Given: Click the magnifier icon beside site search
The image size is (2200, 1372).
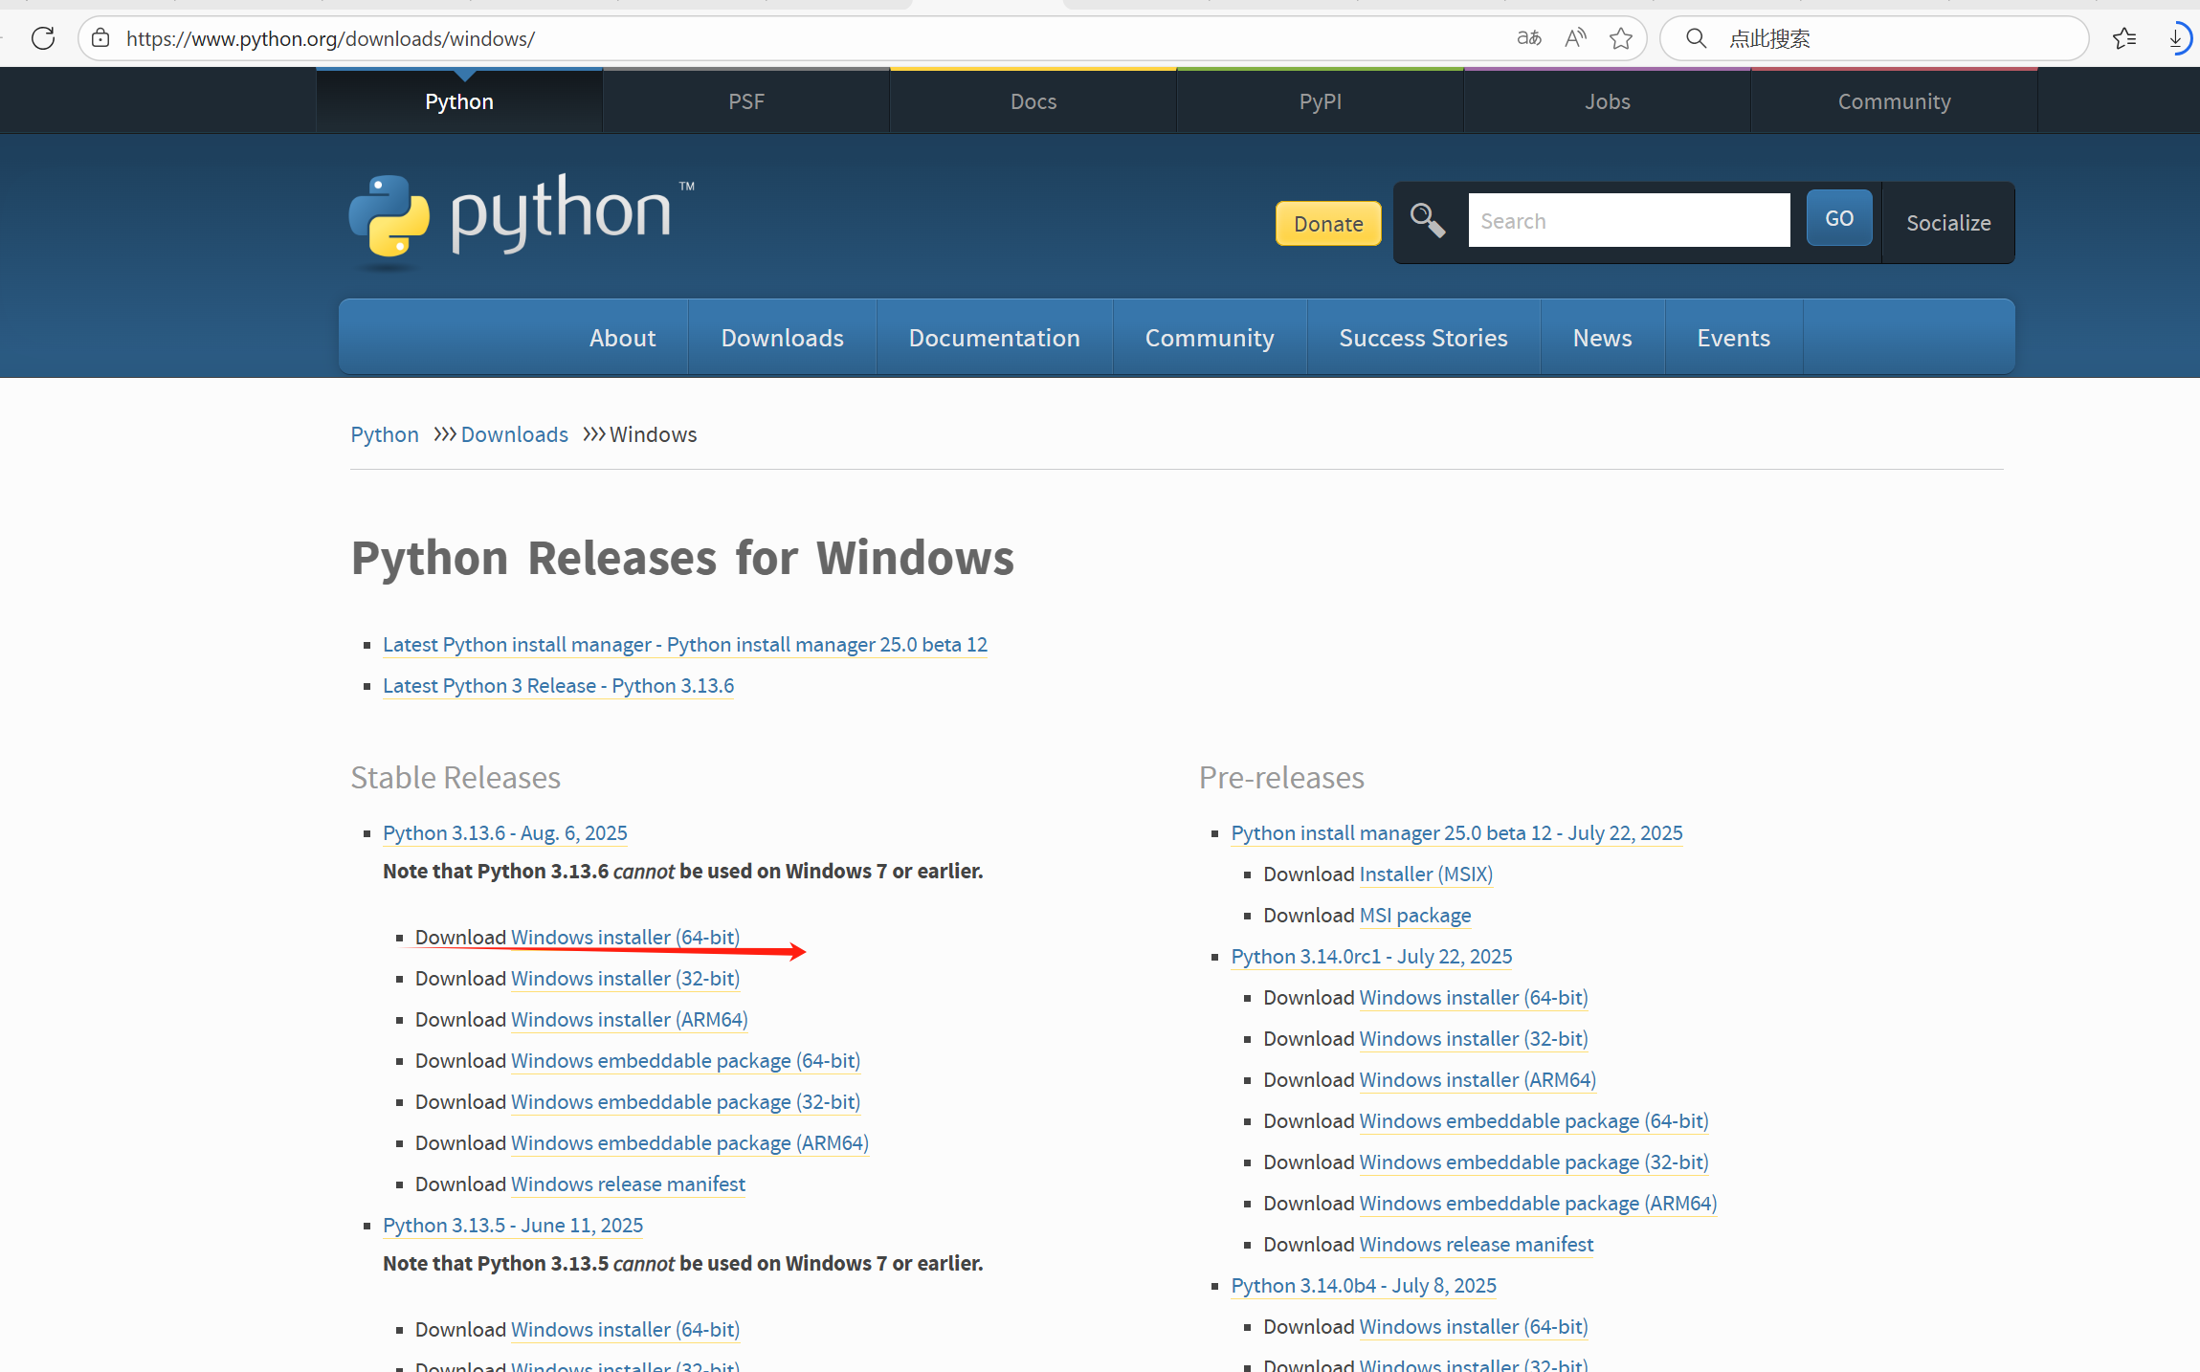Looking at the screenshot, I should [x=1427, y=221].
